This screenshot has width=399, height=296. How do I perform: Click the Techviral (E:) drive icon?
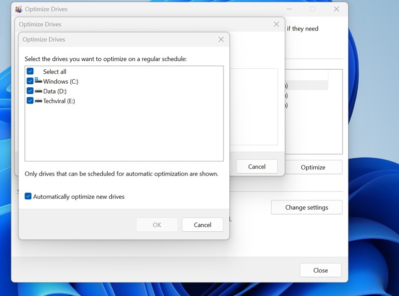tap(38, 101)
